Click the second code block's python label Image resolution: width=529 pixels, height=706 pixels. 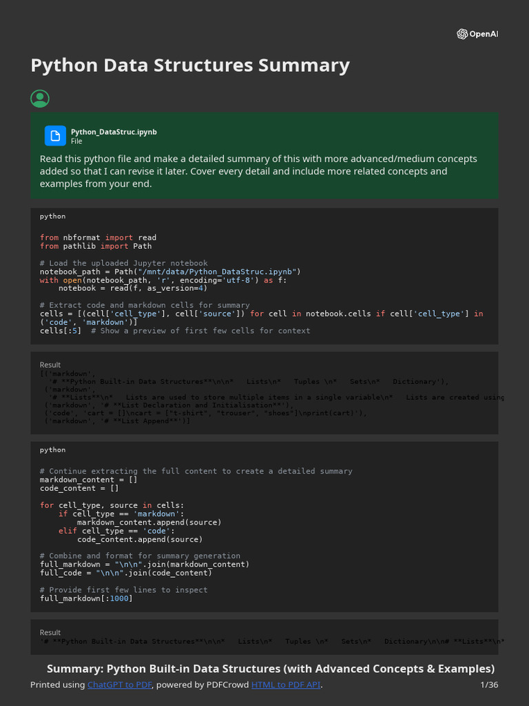52,450
